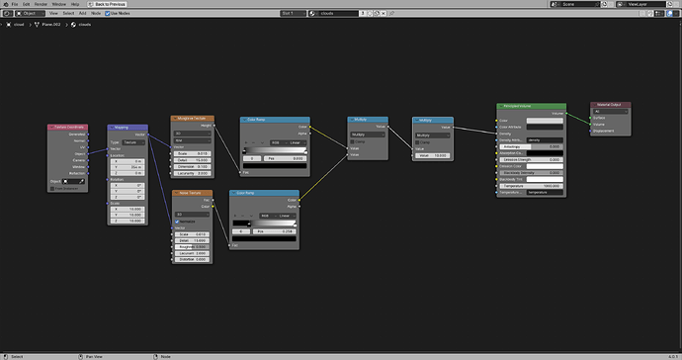Viewport: 682px width, 360px height.
Task: Open the File menu
Action: [x=15, y=4]
